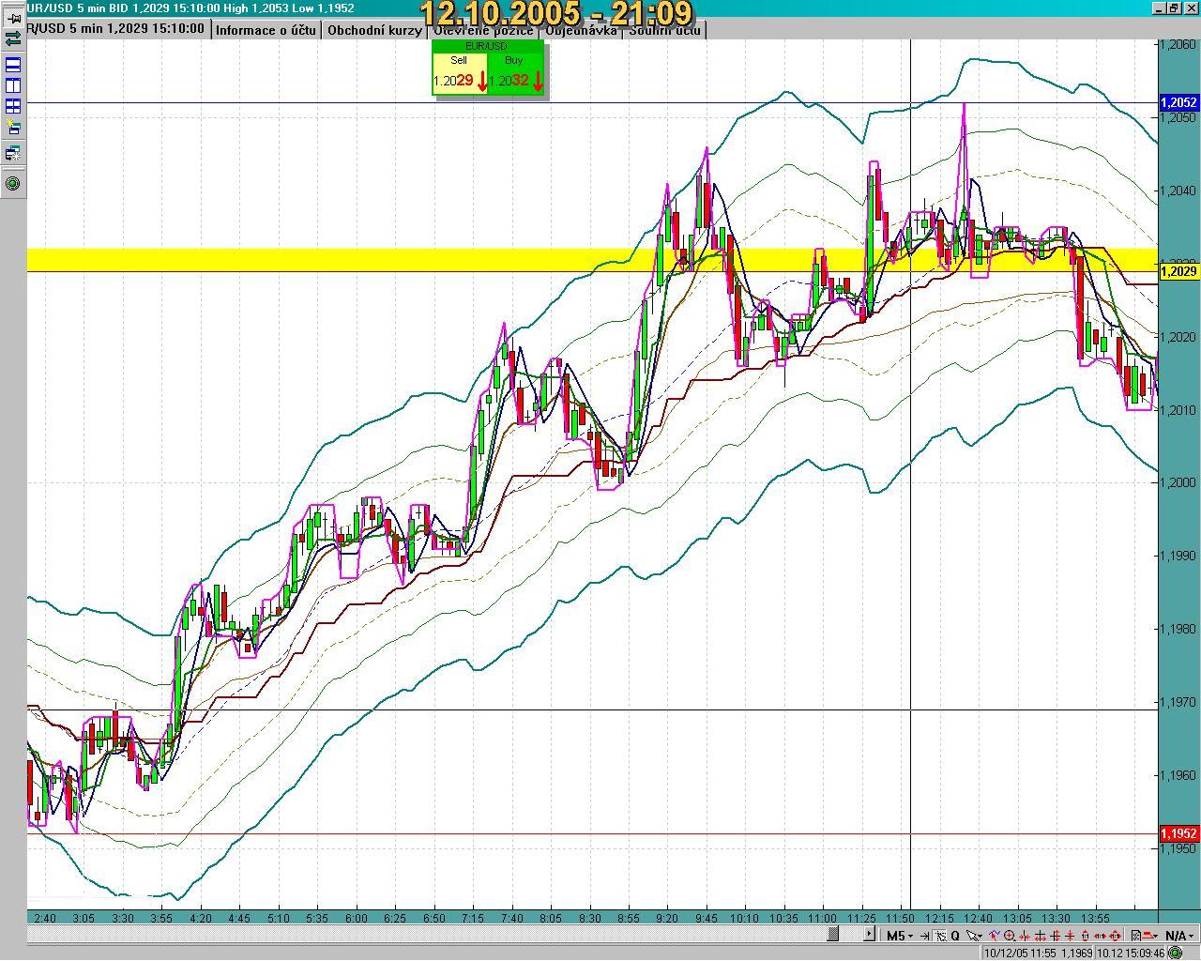This screenshot has height=961, width=1201.
Task: Open the Obchodní kurzy tab
Action: [374, 30]
